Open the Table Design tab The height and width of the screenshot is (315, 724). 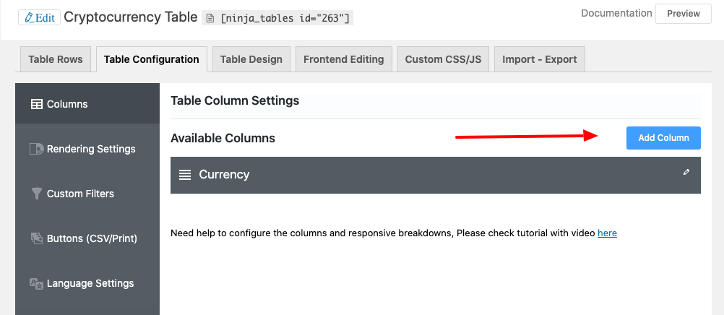(x=251, y=59)
